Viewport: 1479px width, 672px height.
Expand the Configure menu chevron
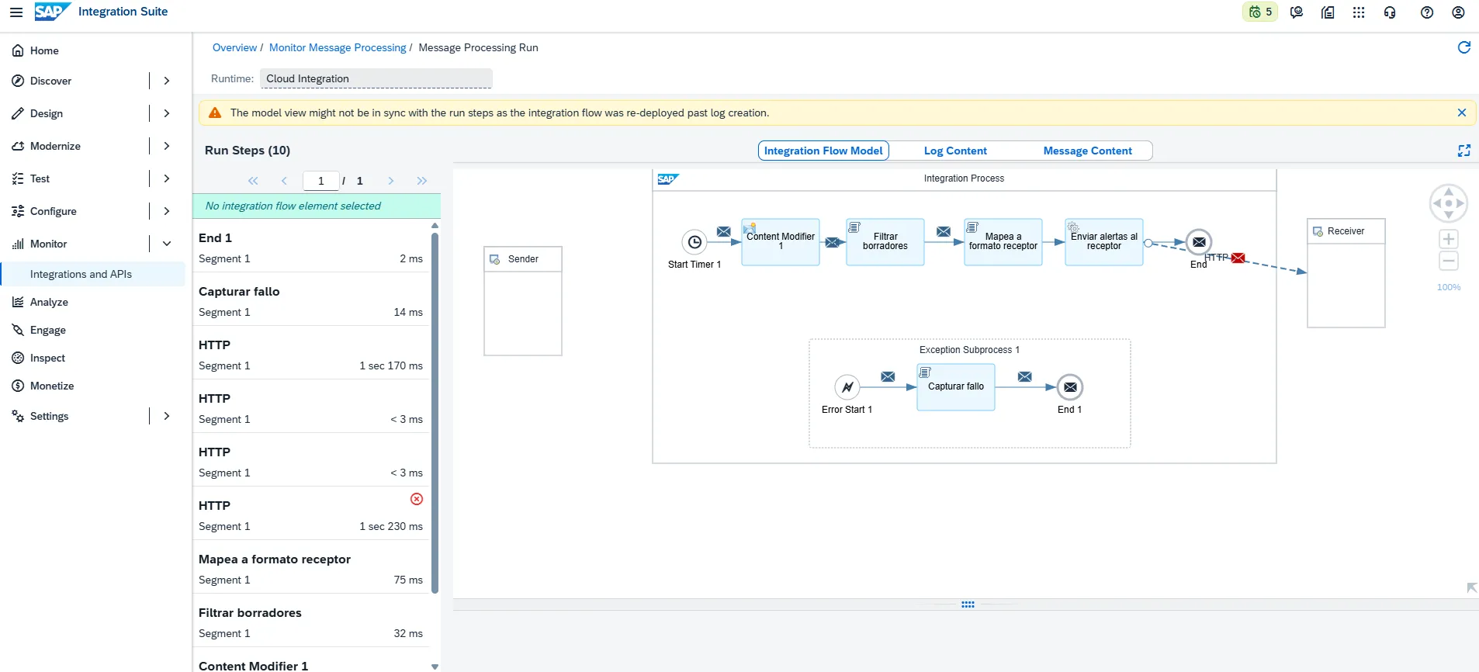click(167, 211)
